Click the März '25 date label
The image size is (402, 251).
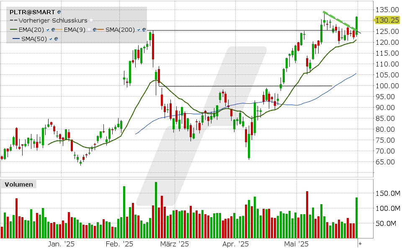coord(175,244)
